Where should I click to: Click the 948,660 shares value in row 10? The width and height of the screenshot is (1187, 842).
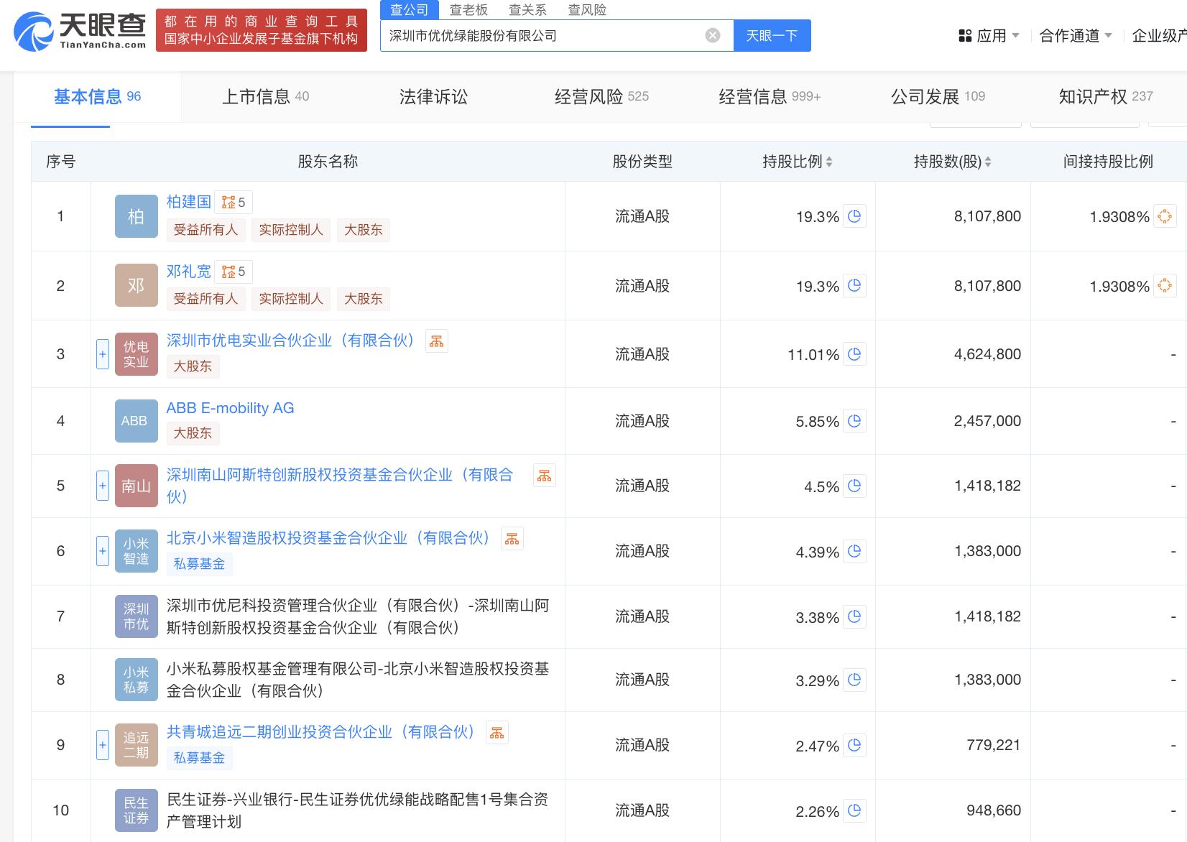tap(994, 810)
